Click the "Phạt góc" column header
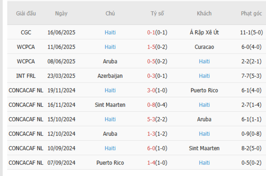 coord(251,14)
